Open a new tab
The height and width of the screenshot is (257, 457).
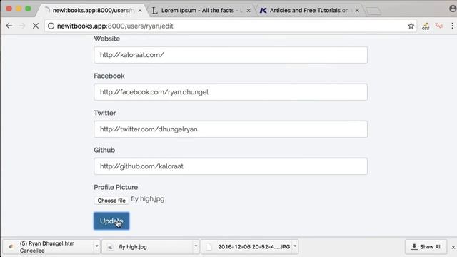pyautogui.click(x=373, y=11)
